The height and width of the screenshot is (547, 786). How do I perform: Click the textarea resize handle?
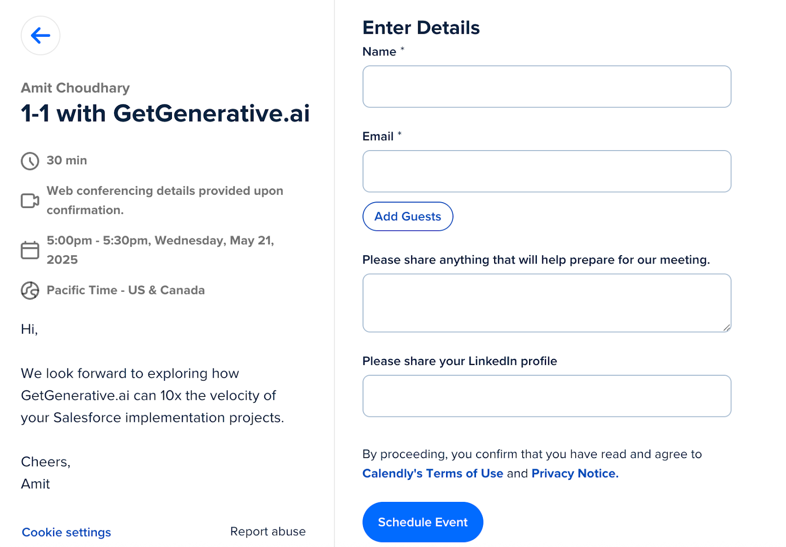click(727, 328)
